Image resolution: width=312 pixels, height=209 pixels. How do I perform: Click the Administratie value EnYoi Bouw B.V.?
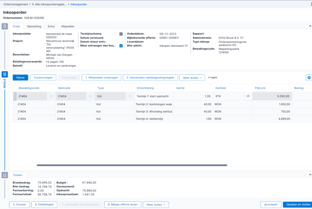tap(231, 38)
